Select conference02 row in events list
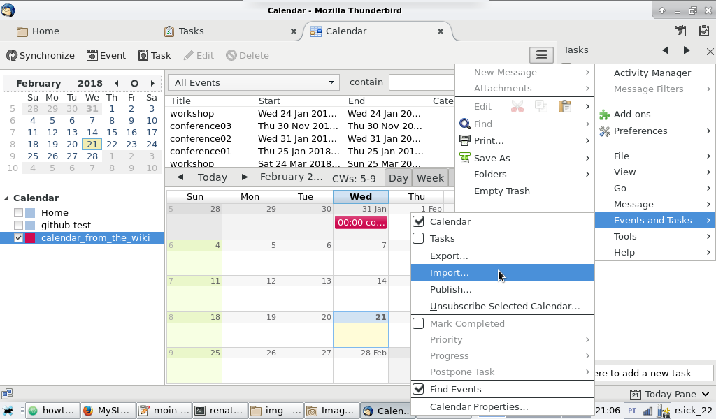716x419 pixels. [x=310, y=138]
